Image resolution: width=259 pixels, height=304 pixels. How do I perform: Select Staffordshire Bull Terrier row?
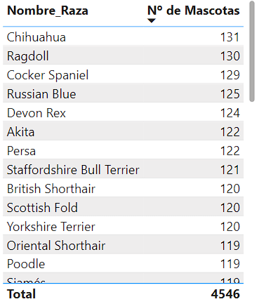[123, 170]
